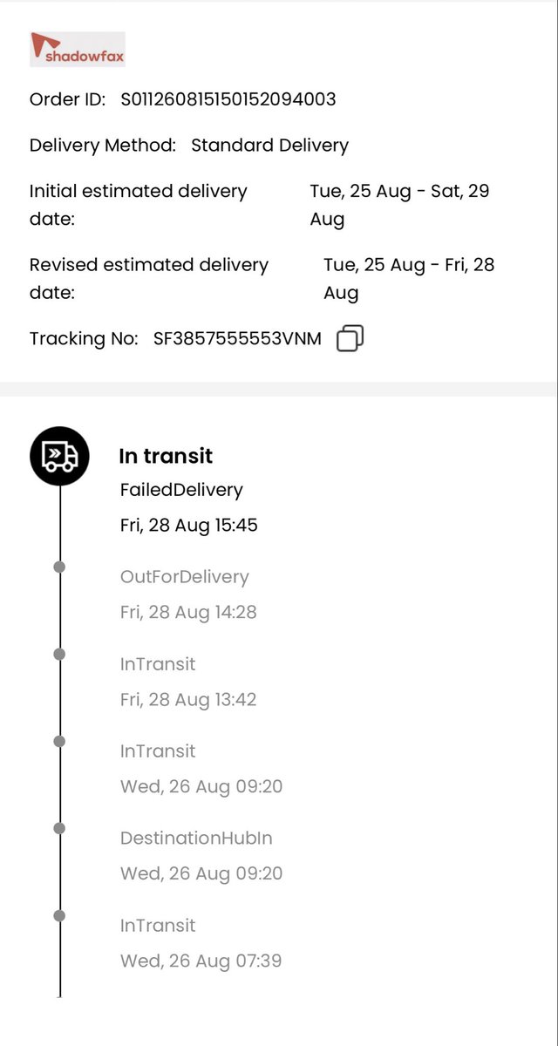Tap tracking number SF3857555553VNM
The width and height of the screenshot is (558, 1046).
pos(237,339)
